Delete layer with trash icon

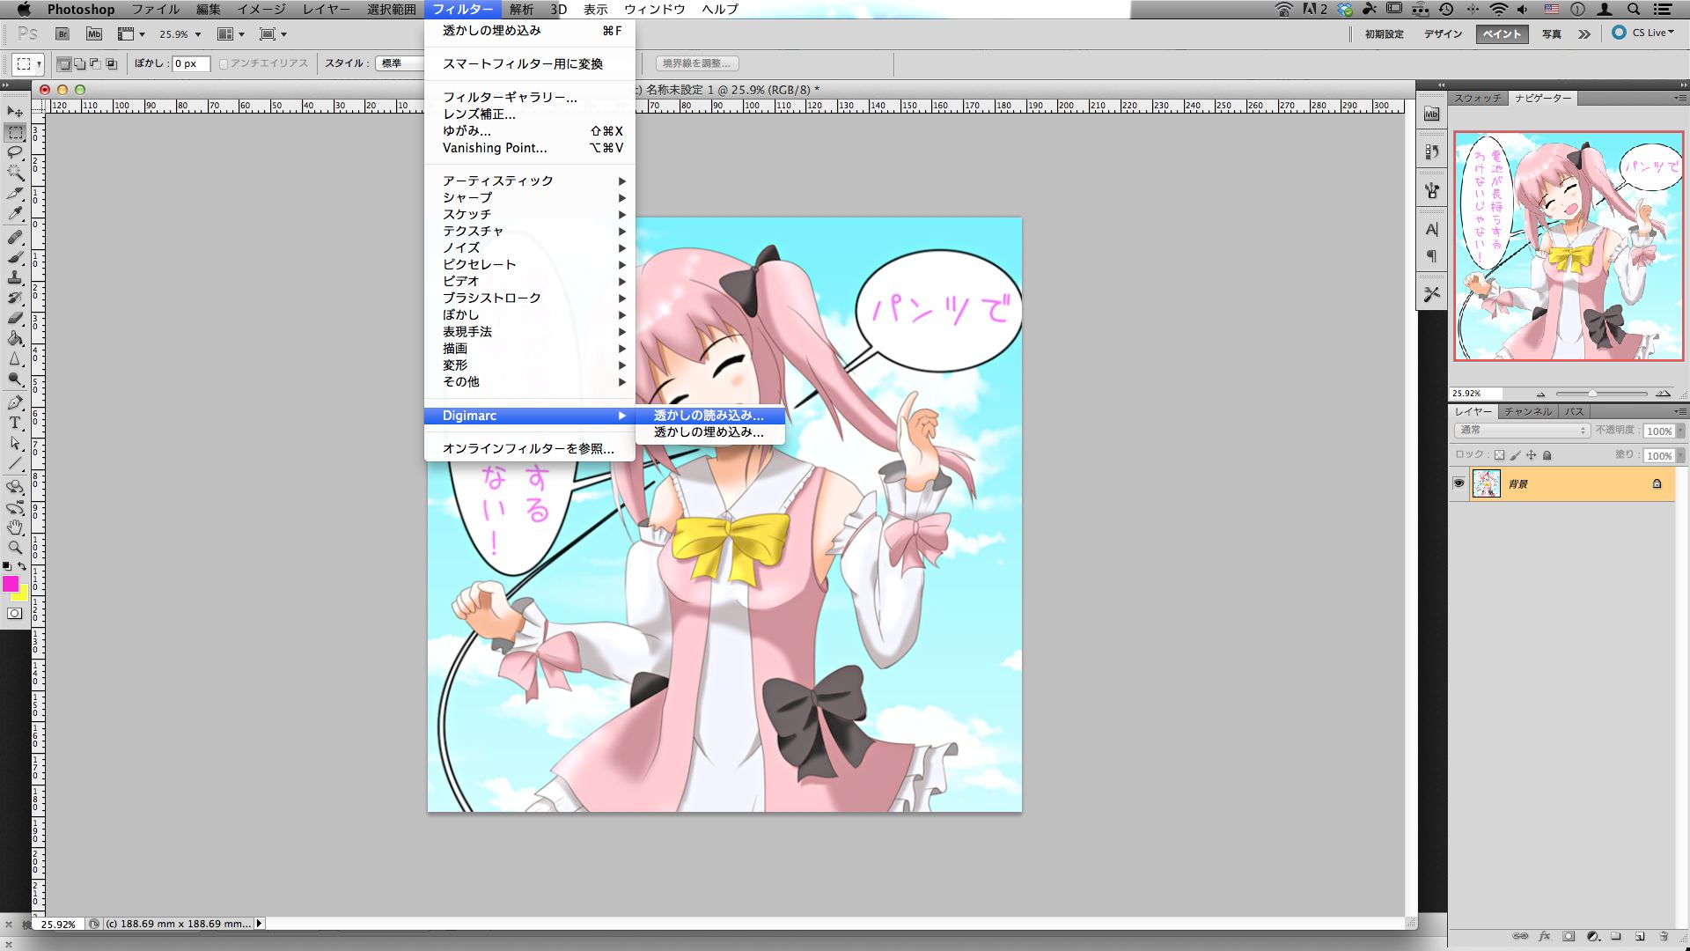pyautogui.click(x=1664, y=936)
